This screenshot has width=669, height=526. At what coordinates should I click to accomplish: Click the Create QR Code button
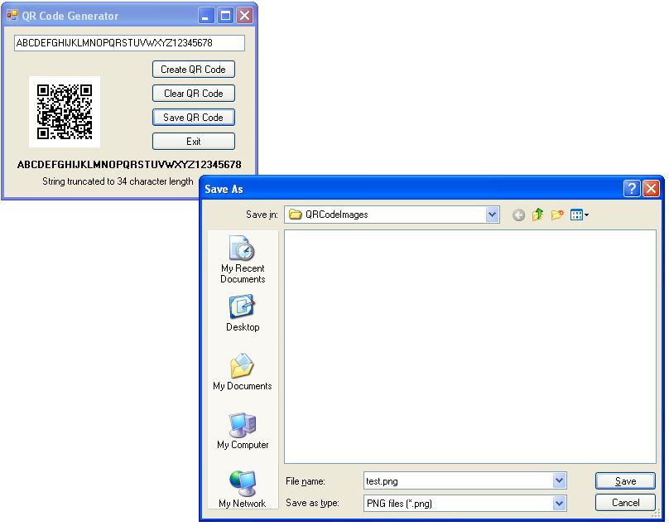click(x=193, y=69)
